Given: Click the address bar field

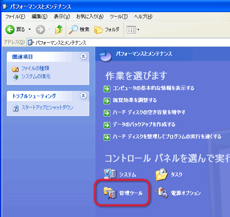Looking at the screenshot, I should pyautogui.click(x=128, y=42).
